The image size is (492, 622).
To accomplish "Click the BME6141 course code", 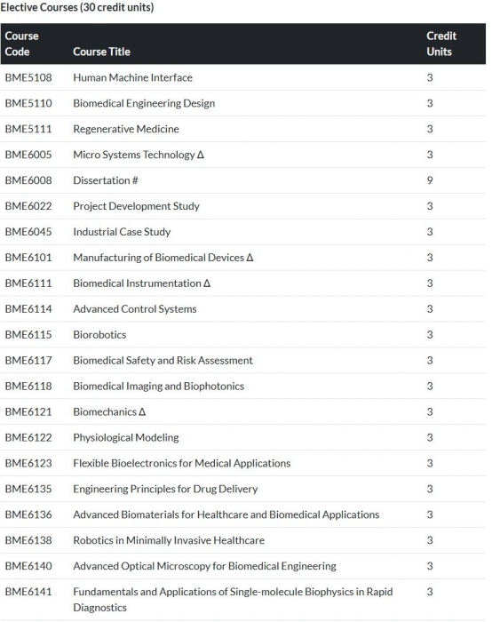I will click(x=28, y=592).
